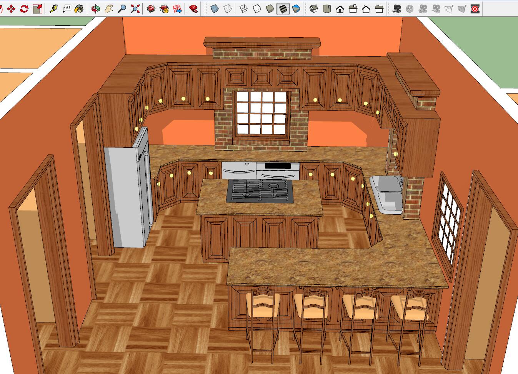Select the Rotate tool
This screenshot has height=374, width=518.
coord(24,8)
